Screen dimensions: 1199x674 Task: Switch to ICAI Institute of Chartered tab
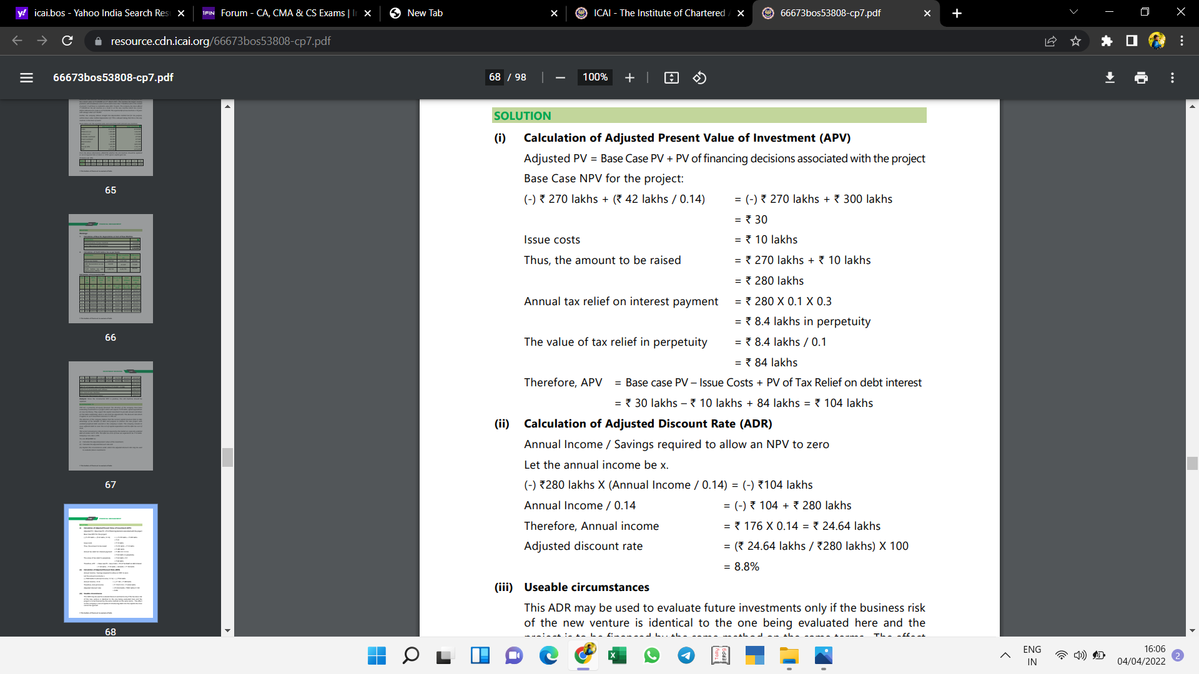tap(659, 13)
